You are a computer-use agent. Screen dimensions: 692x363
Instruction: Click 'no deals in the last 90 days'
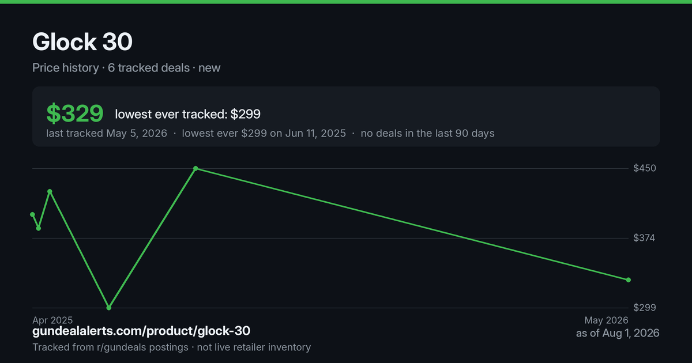tap(427, 133)
